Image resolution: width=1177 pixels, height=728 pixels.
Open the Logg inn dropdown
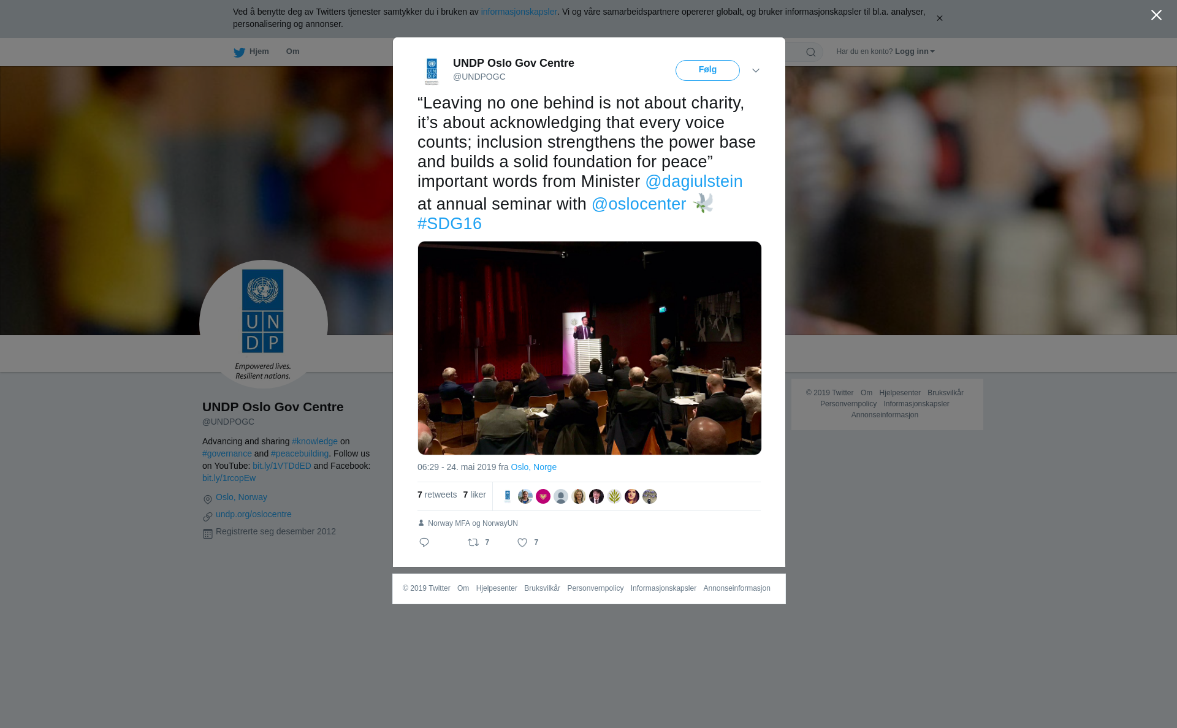(915, 51)
